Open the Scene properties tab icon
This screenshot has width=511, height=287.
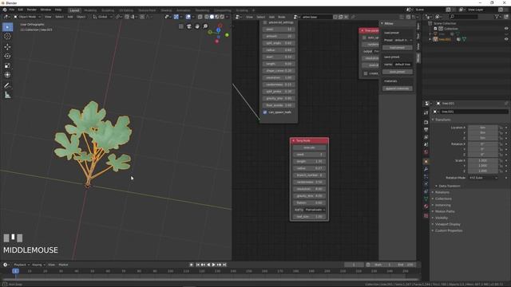point(426,144)
